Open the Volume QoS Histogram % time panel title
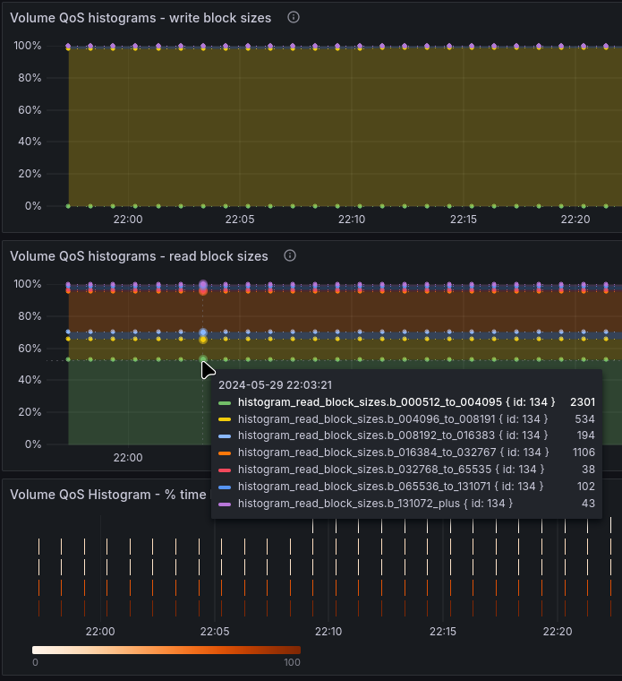Image resolution: width=622 pixels, height=681 pixels. (x=110, y=495)
